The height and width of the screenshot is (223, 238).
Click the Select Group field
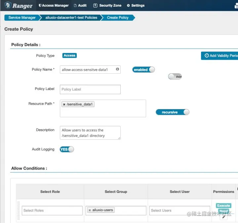click(x=116, y=210)
